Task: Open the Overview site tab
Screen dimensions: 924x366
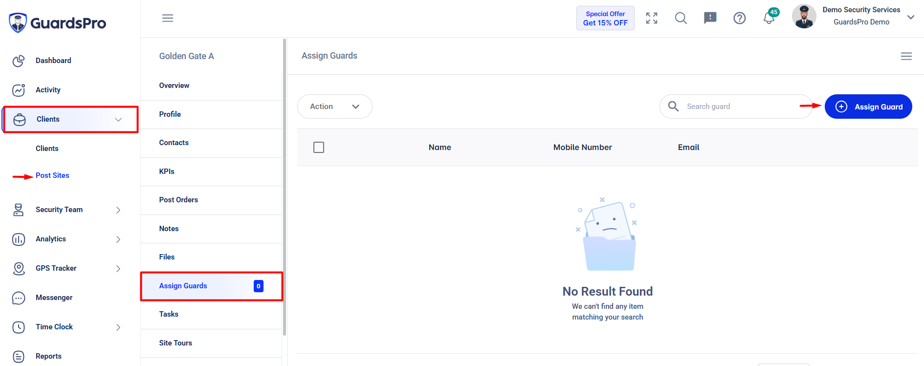Action: (211, 86)
